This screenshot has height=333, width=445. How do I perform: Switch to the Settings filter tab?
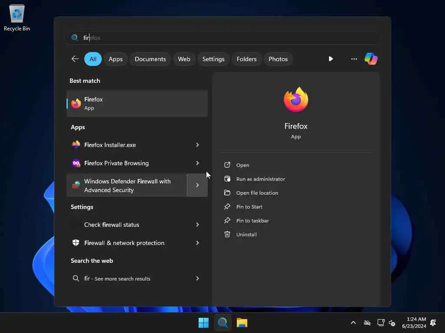213,59
